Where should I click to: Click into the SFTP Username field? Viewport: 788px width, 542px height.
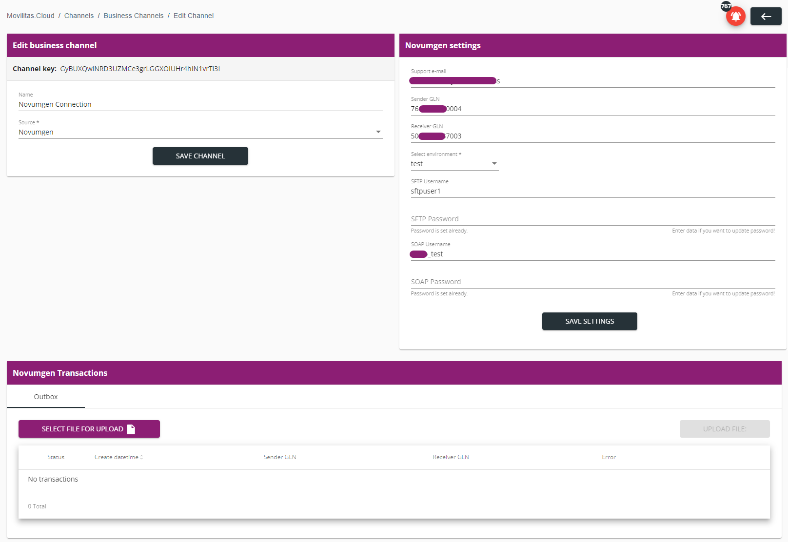[x=593, y=191]
